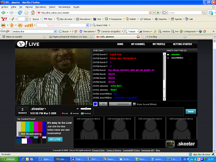This screenshot has height=162, width=216.
Task: Send the chat message
Action: (191, 111)
